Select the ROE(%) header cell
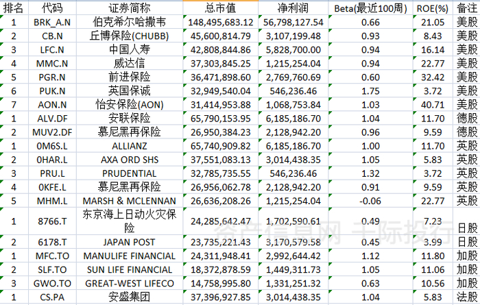 (433, 8)
